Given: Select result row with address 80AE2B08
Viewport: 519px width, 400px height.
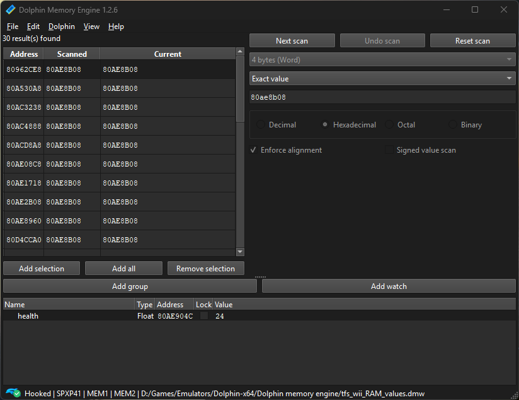Looking at the screenshot, I should click(120, 202).
